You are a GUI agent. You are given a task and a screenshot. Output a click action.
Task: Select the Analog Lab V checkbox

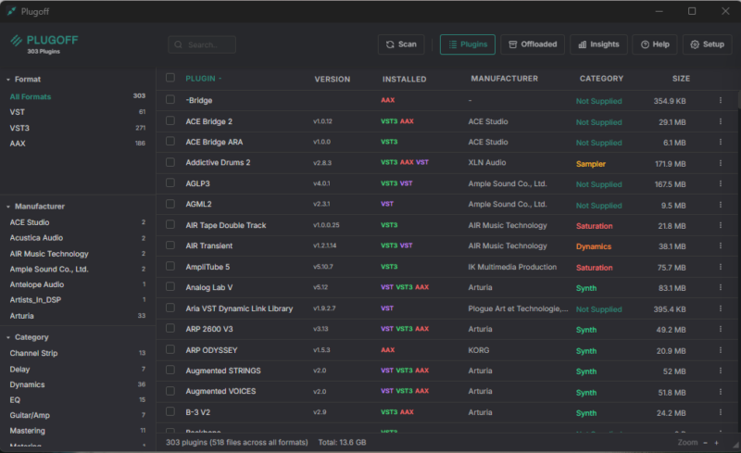coord(170,287)
